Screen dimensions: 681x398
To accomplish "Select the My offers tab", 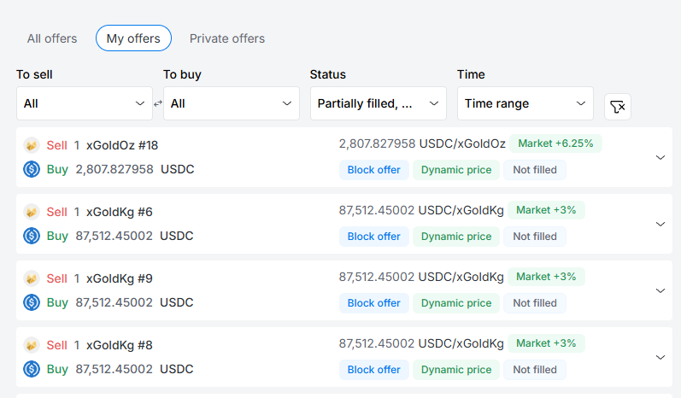I will 133,38.
